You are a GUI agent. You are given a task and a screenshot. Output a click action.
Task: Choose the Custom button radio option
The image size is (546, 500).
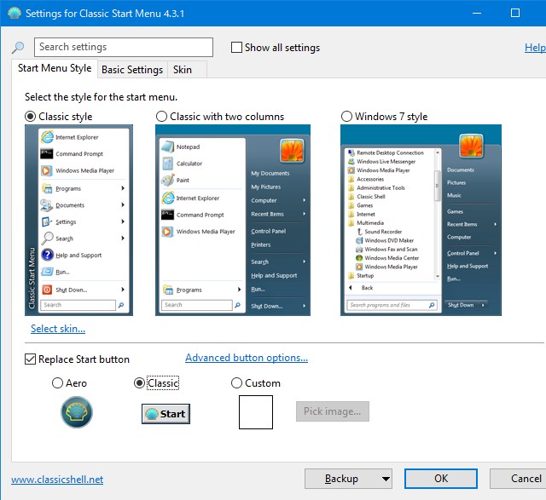click(237, 383)
